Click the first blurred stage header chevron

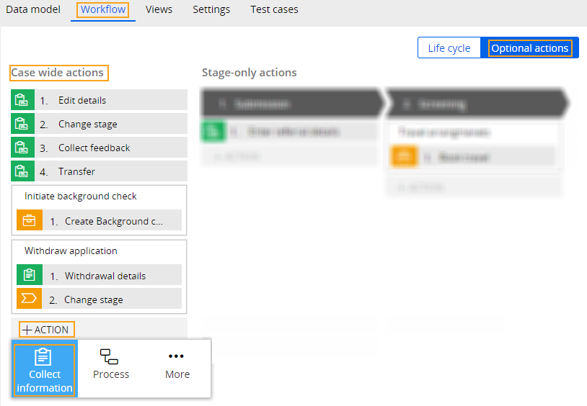click(292, 104)
